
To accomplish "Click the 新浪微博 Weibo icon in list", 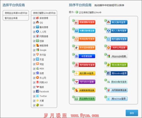I will point(37,18).
